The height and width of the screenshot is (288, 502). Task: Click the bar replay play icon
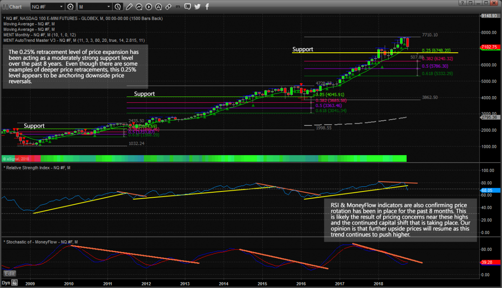pos(149,7)
